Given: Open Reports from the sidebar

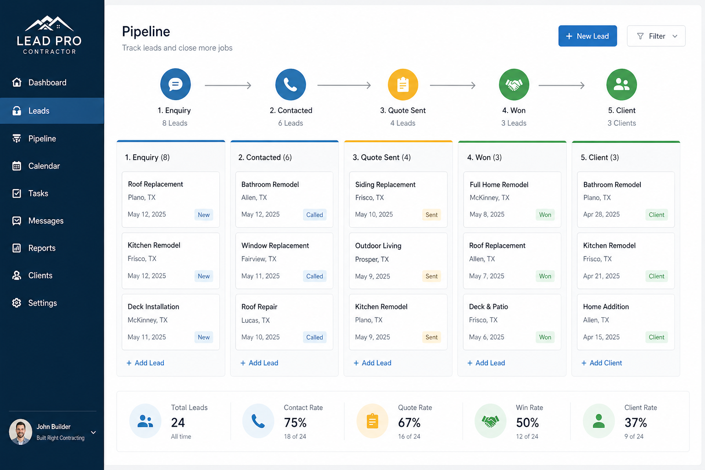Looking at the screenshot, I should (x=42, y=248).
